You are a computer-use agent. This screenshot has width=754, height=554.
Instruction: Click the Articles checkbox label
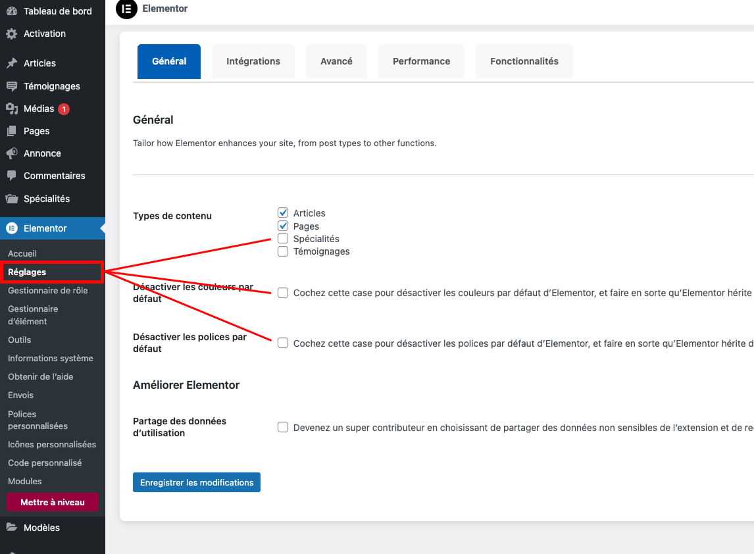tap(309, 213)
